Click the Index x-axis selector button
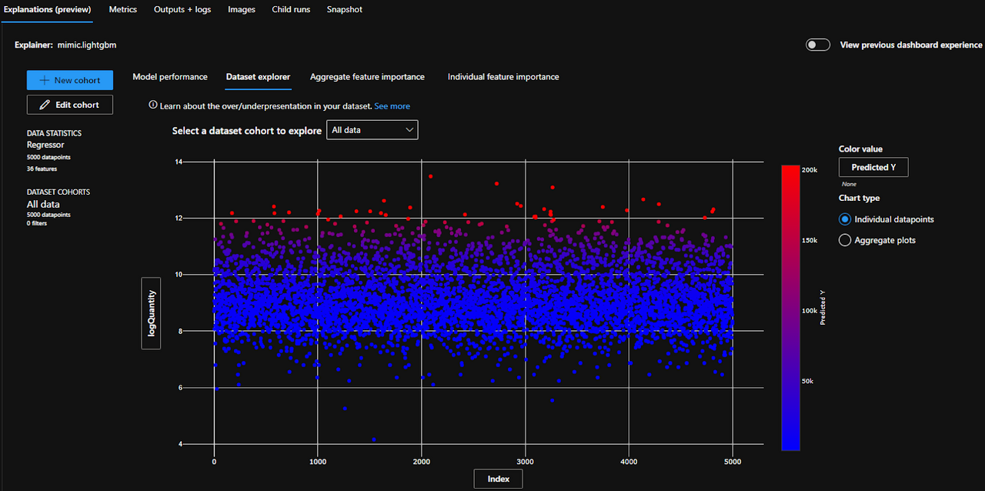 click(498, 478)
